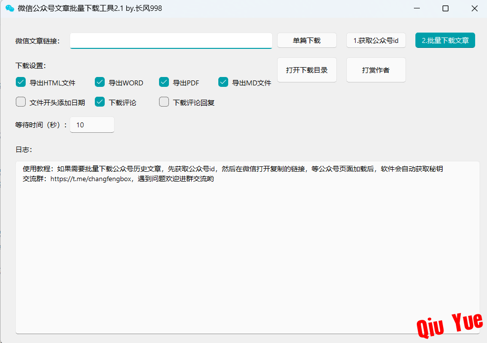This screenshot has width=487, height=343.
Task: Close the download tool window
Action: 474,8
